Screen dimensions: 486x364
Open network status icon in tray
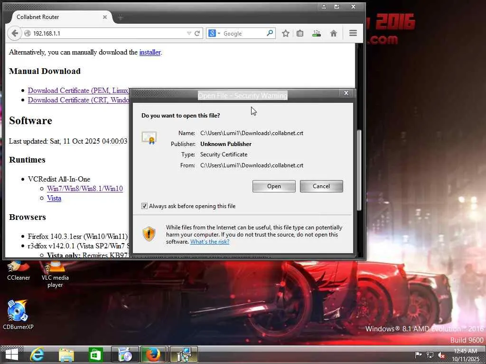pyautogui.click(x=430, y=355)
